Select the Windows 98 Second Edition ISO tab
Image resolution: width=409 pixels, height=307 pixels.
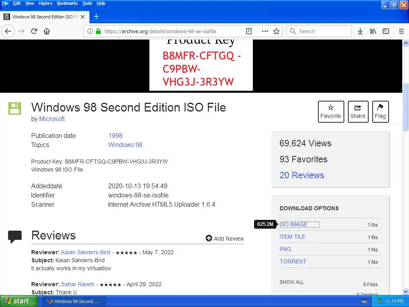[45, 17]
